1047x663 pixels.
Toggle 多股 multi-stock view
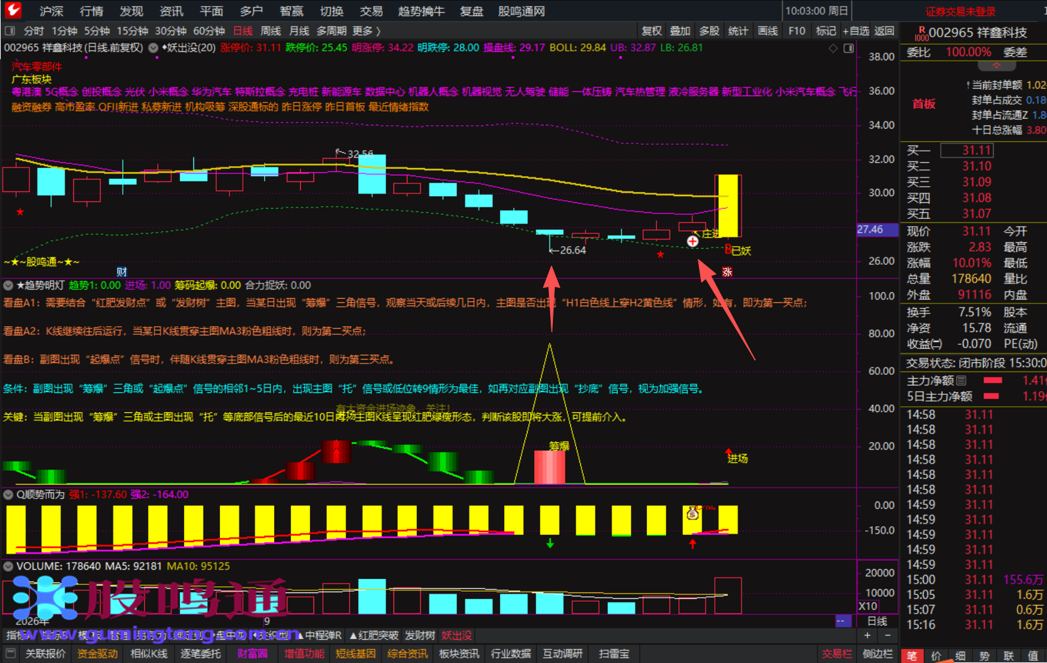pos(709,31)
